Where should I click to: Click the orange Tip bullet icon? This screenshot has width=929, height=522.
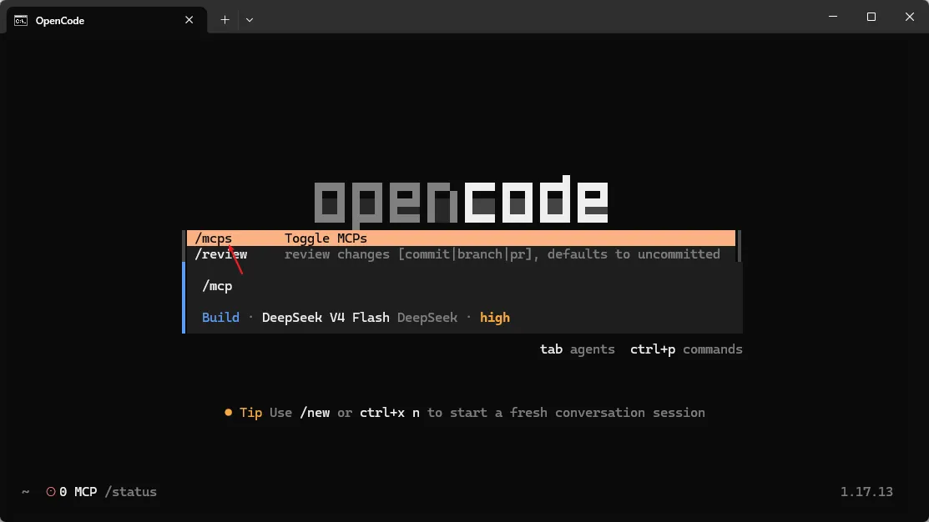click(x=228, y=413)
